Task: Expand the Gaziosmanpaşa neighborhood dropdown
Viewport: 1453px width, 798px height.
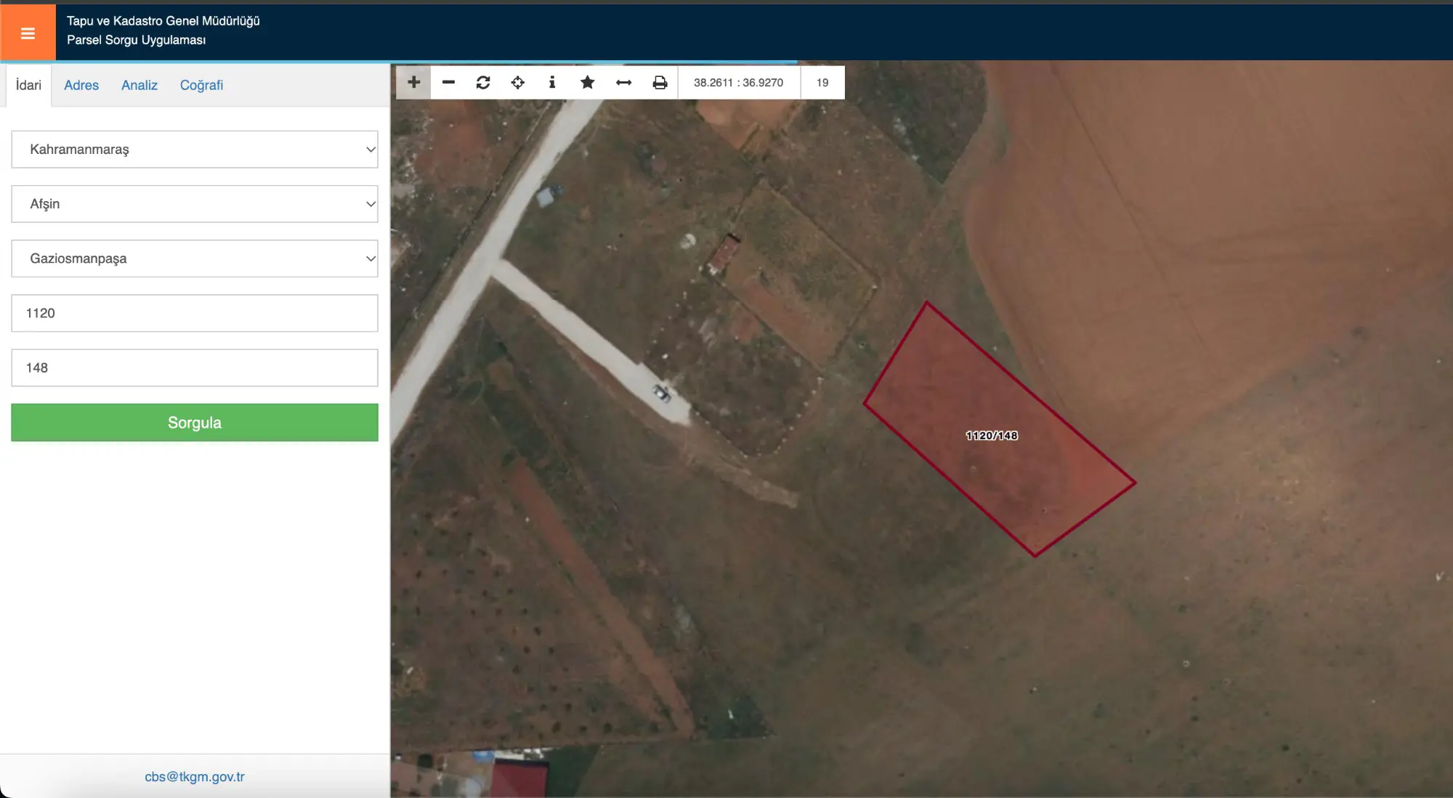Action: (x=195, y=258)
